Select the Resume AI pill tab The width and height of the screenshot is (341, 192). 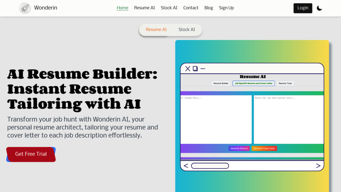156,30
